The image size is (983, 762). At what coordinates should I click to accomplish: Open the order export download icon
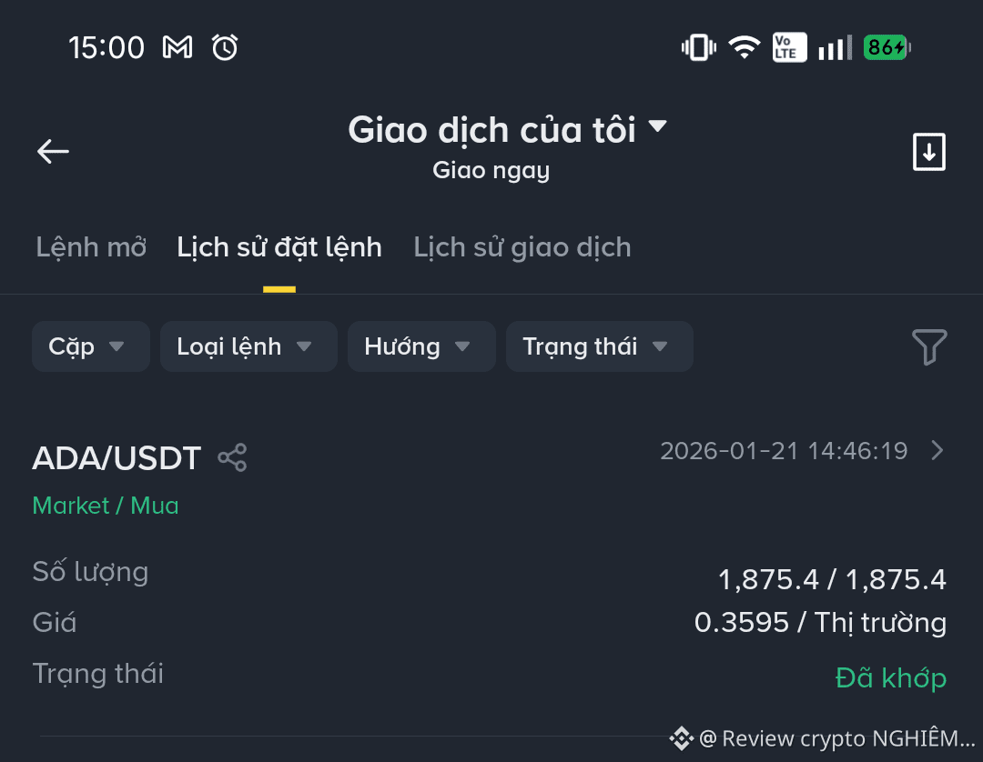[x=928, y=152]
